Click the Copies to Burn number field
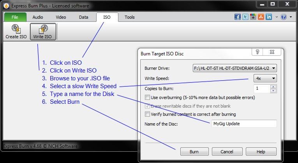Image resolution: width=298 pixels, height=163 pixels. pos(262,89)
